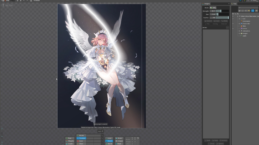Select Draw order node in Tree
The height and width of the screenshot is (145, 259).
[x=245, y=24]
